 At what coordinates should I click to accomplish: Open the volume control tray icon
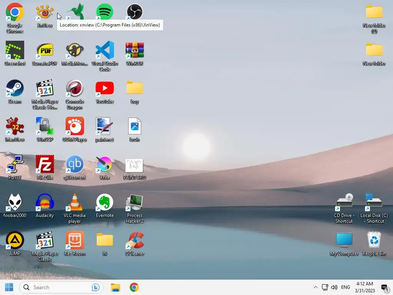[x=334, y=287]
